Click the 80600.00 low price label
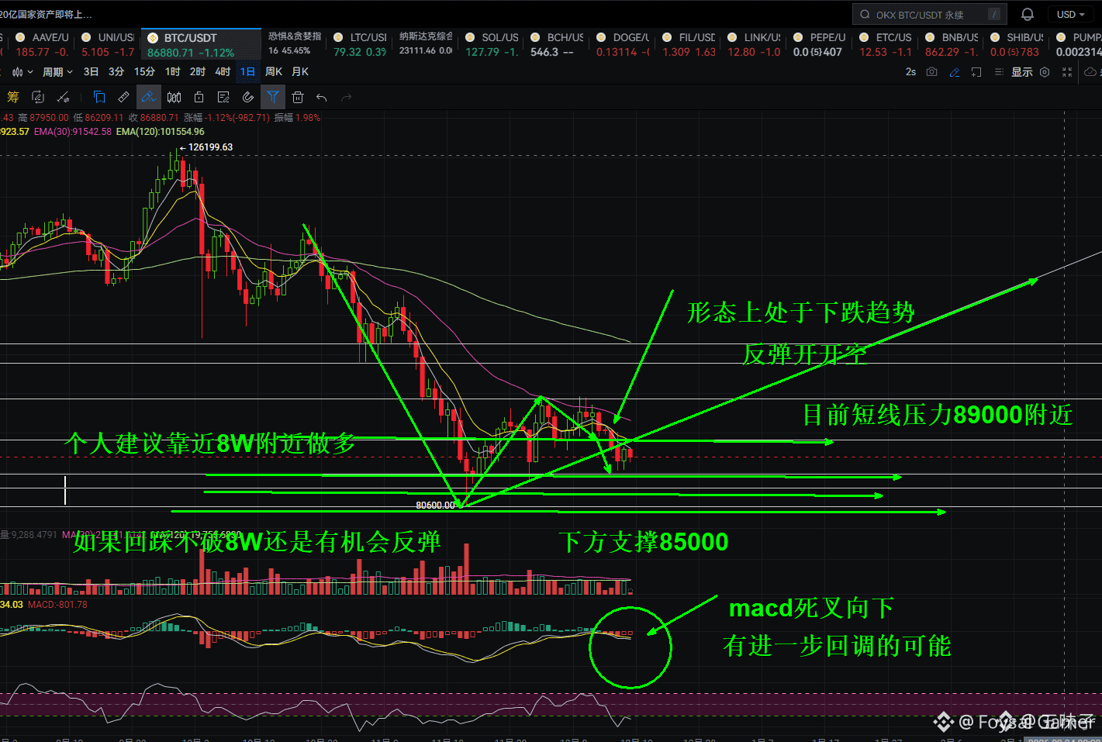This screenshot has height=742, width=1102. 435,506
